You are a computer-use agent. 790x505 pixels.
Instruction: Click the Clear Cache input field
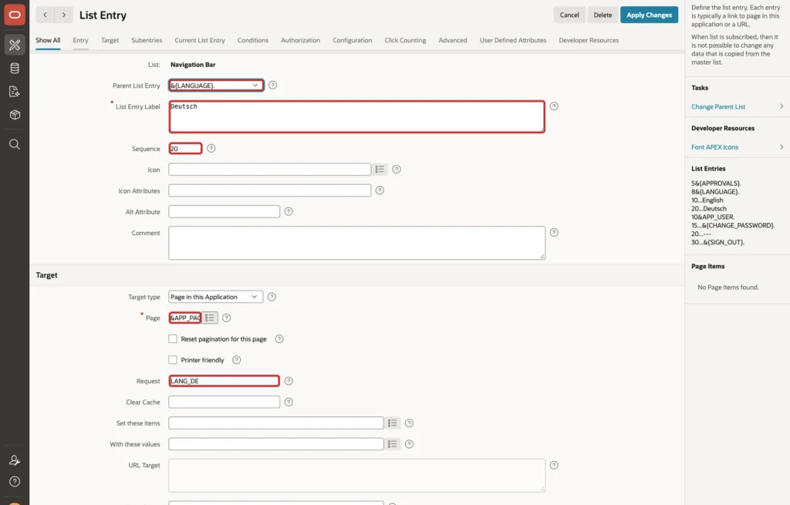pyautogui.click(x=225, y=402)
